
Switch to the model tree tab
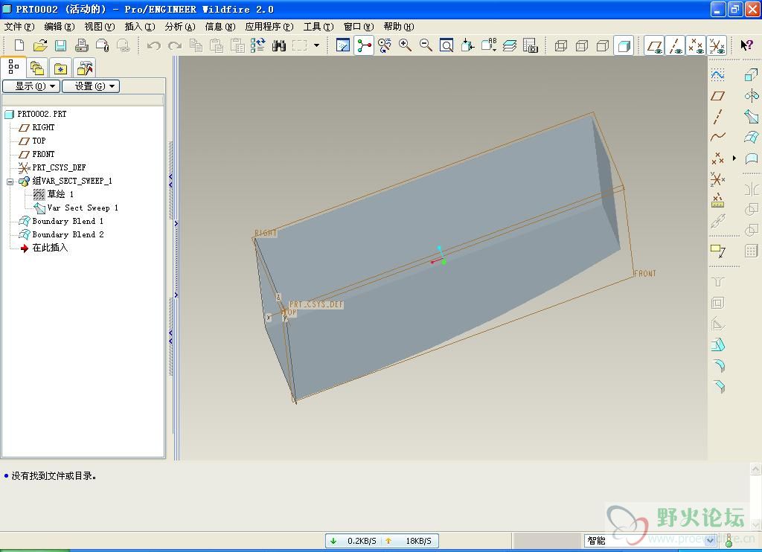(13, 67)
